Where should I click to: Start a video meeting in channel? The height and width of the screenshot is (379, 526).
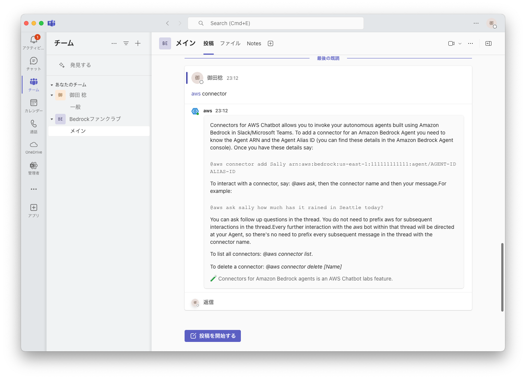(451, 43)
